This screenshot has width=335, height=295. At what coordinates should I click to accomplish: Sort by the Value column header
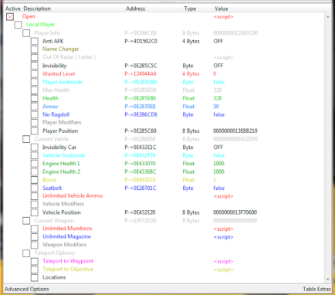point(272,8)
